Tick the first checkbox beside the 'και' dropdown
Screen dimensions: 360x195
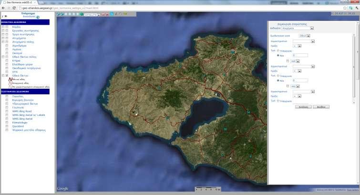tap(288, 61)
